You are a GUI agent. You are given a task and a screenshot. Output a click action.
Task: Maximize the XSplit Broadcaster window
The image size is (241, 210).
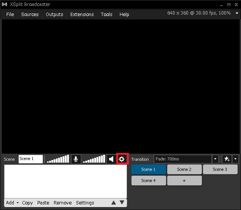pos(229,4)
